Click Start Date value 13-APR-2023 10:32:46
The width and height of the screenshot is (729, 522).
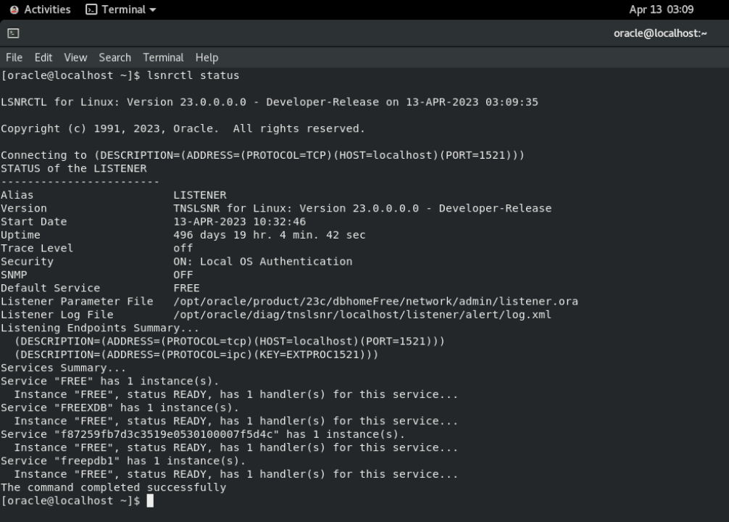coord(239,221)
